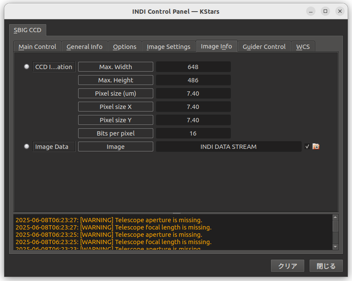Viewport: 352px width, 281px height.
Task: Click 06:23:25 focal length missing warning
Action: 114,242
